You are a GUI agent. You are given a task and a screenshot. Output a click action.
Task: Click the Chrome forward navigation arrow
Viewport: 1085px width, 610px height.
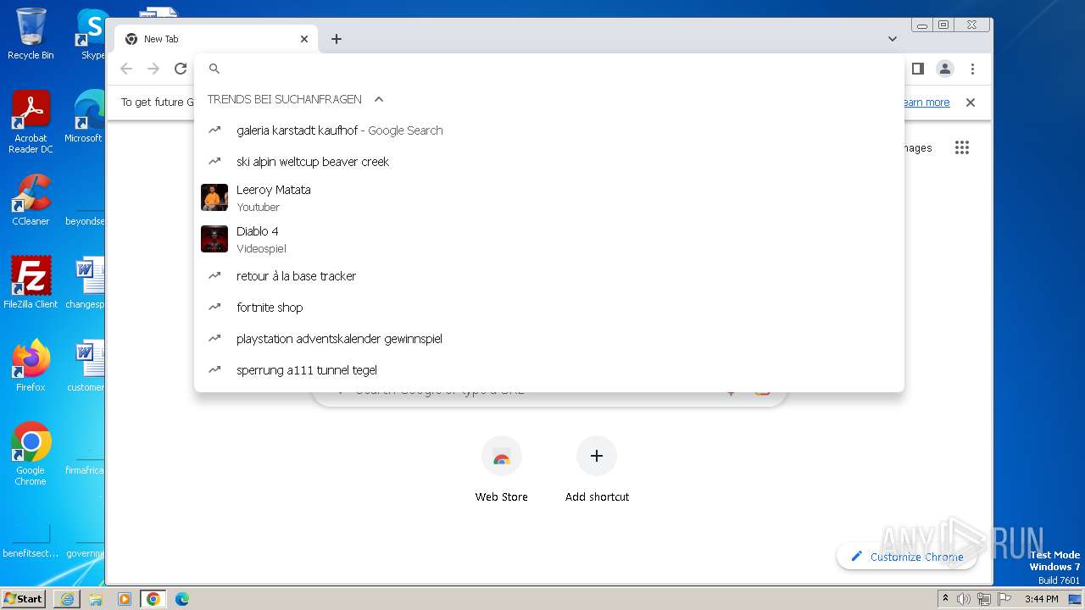click(153, 69)
